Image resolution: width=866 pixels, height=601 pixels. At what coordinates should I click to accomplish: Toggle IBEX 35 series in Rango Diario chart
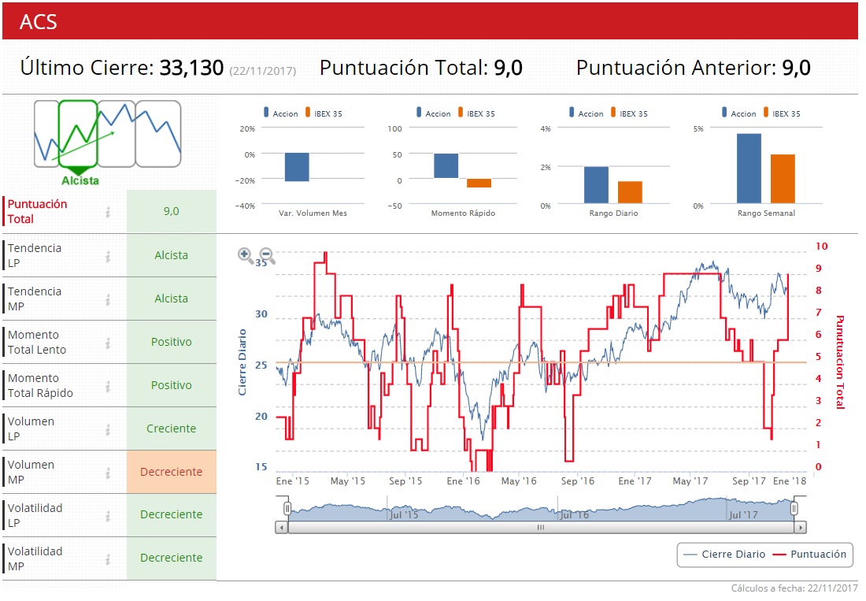pos(630,113)
